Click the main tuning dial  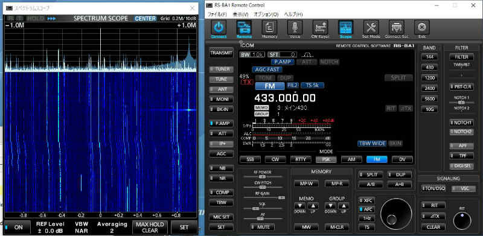[x=396, y=214]
